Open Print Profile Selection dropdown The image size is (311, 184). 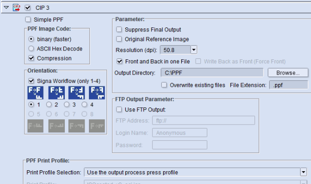(x=304, y=172)
